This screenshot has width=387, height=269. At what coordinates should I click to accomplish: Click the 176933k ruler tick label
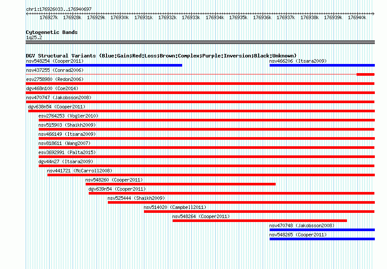[x=191, y=17]
